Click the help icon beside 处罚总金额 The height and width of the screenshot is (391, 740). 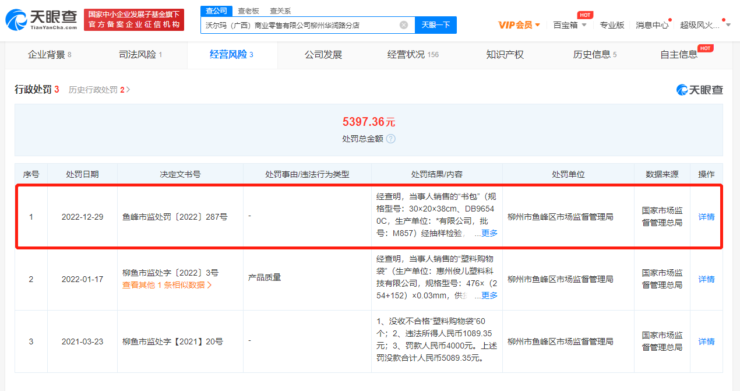click(390, 139)
